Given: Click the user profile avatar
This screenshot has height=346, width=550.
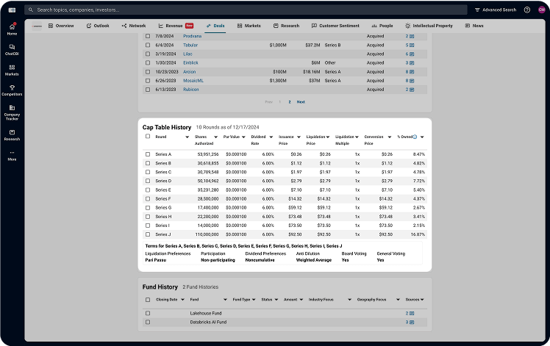Looking at the screenshot, I should point(540,10).
